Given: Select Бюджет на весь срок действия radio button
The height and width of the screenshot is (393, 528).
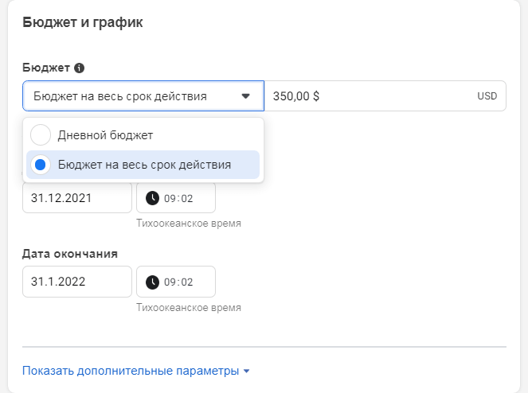Looking at the screenshot, I should (41, 165).
